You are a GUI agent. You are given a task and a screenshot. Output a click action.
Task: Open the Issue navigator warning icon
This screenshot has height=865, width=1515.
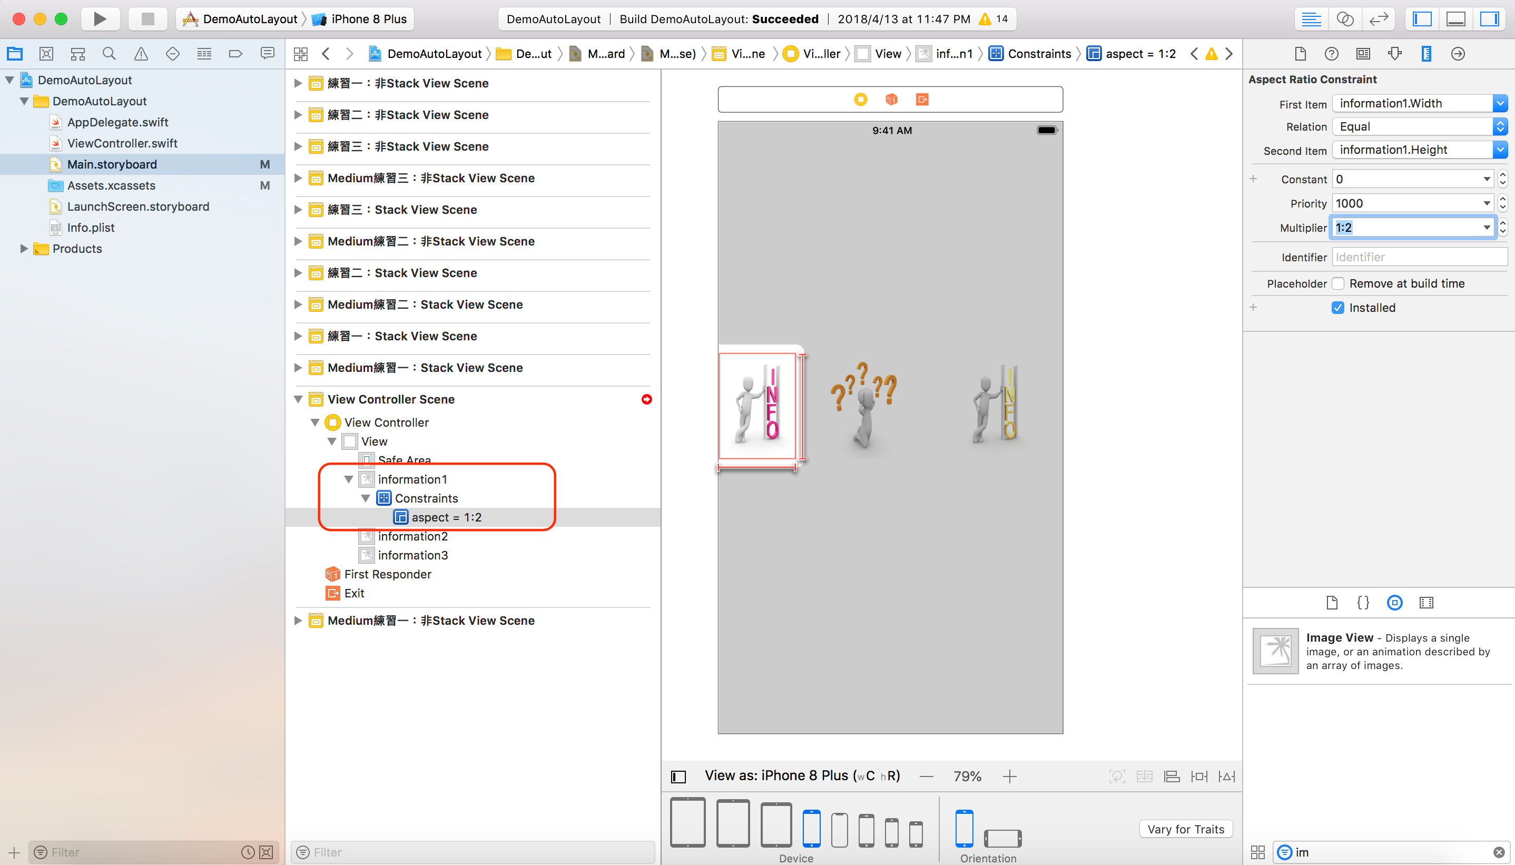[140, 53]
